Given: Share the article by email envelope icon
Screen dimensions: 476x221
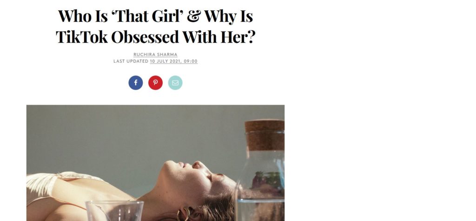Looking at the screenshot, I should point(175,83).
